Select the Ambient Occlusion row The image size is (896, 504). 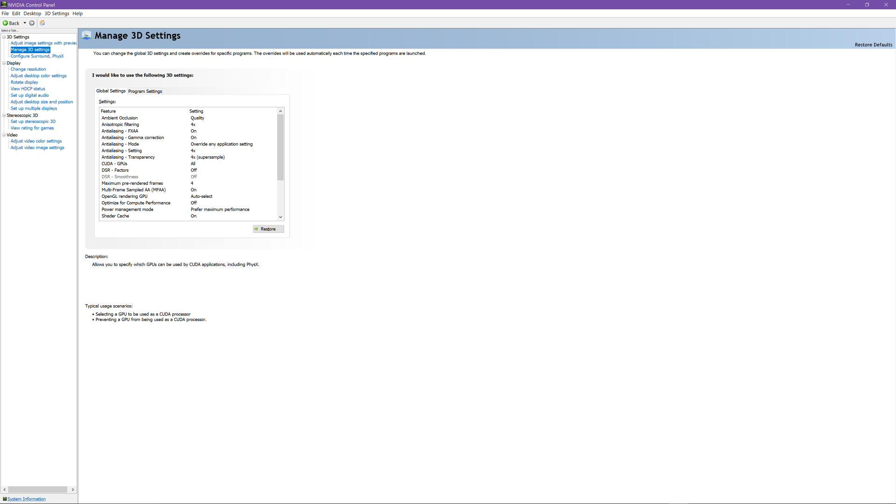pyautogui.click(x=188, y=118)
